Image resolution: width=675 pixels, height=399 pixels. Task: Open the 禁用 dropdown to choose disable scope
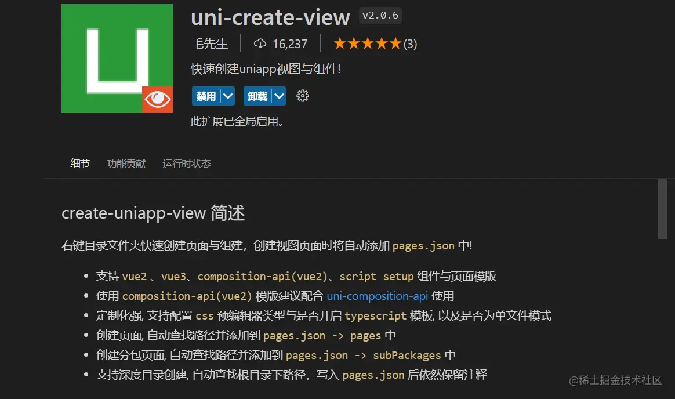click(x=227, y=96)
